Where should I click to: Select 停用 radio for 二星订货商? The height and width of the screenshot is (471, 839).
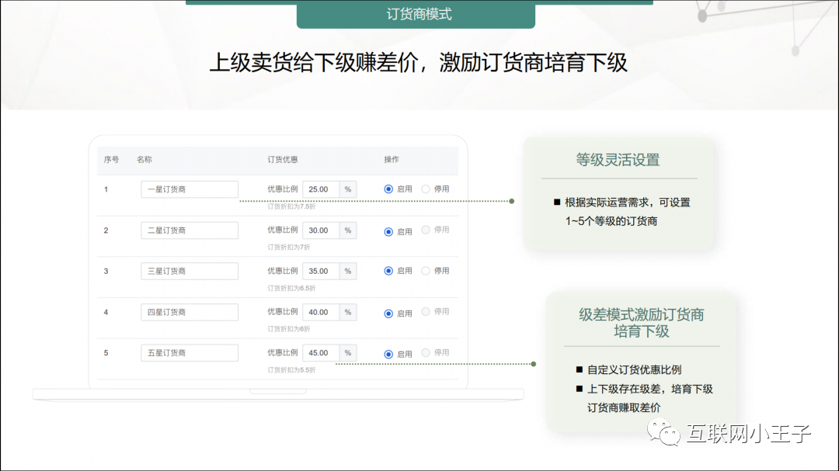(426, 230)
